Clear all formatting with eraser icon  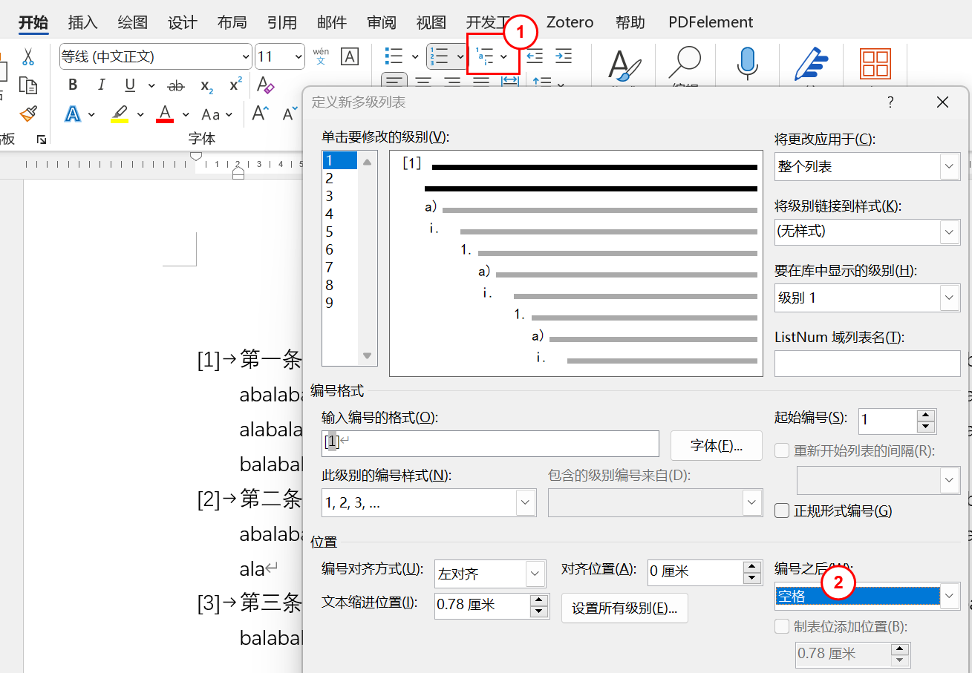point(265,85)
